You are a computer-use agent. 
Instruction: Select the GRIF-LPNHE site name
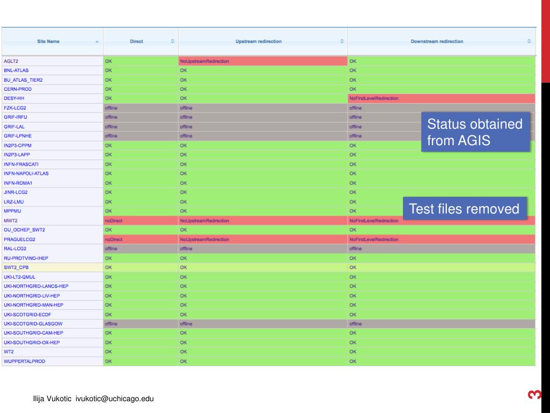pyautogui.click(x=18, y=136)
